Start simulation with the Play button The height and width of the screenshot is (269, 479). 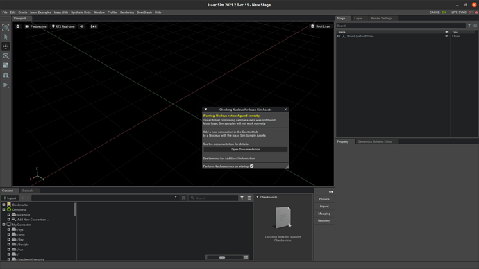pos(6,85)
